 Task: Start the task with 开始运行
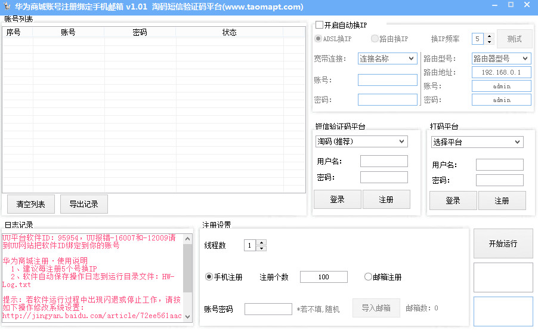point(503,244)
